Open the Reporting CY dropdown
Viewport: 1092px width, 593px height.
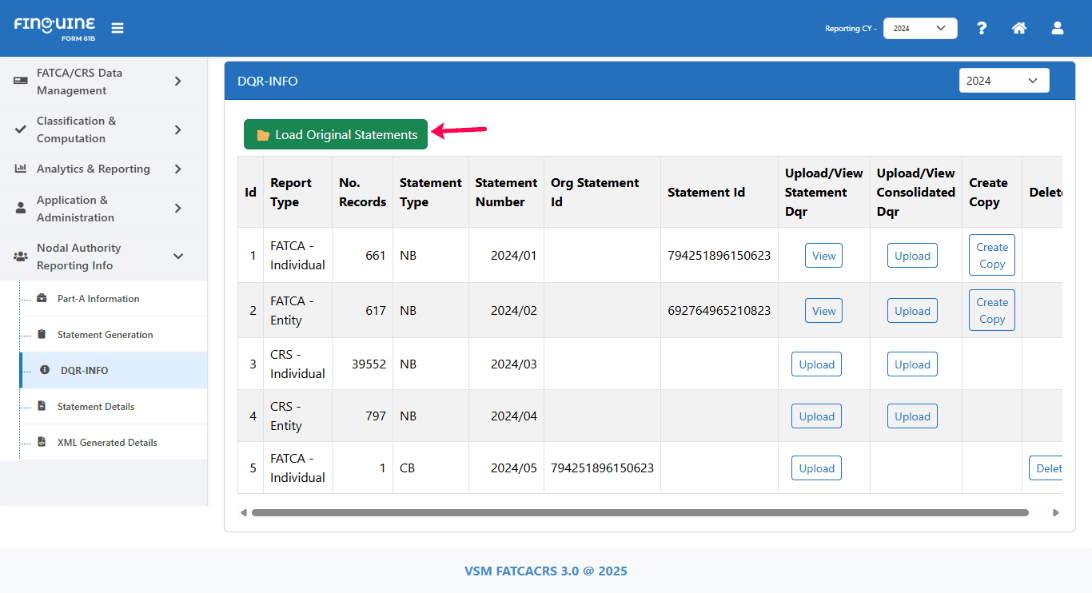pyautogui.click(x=919, y=28)
